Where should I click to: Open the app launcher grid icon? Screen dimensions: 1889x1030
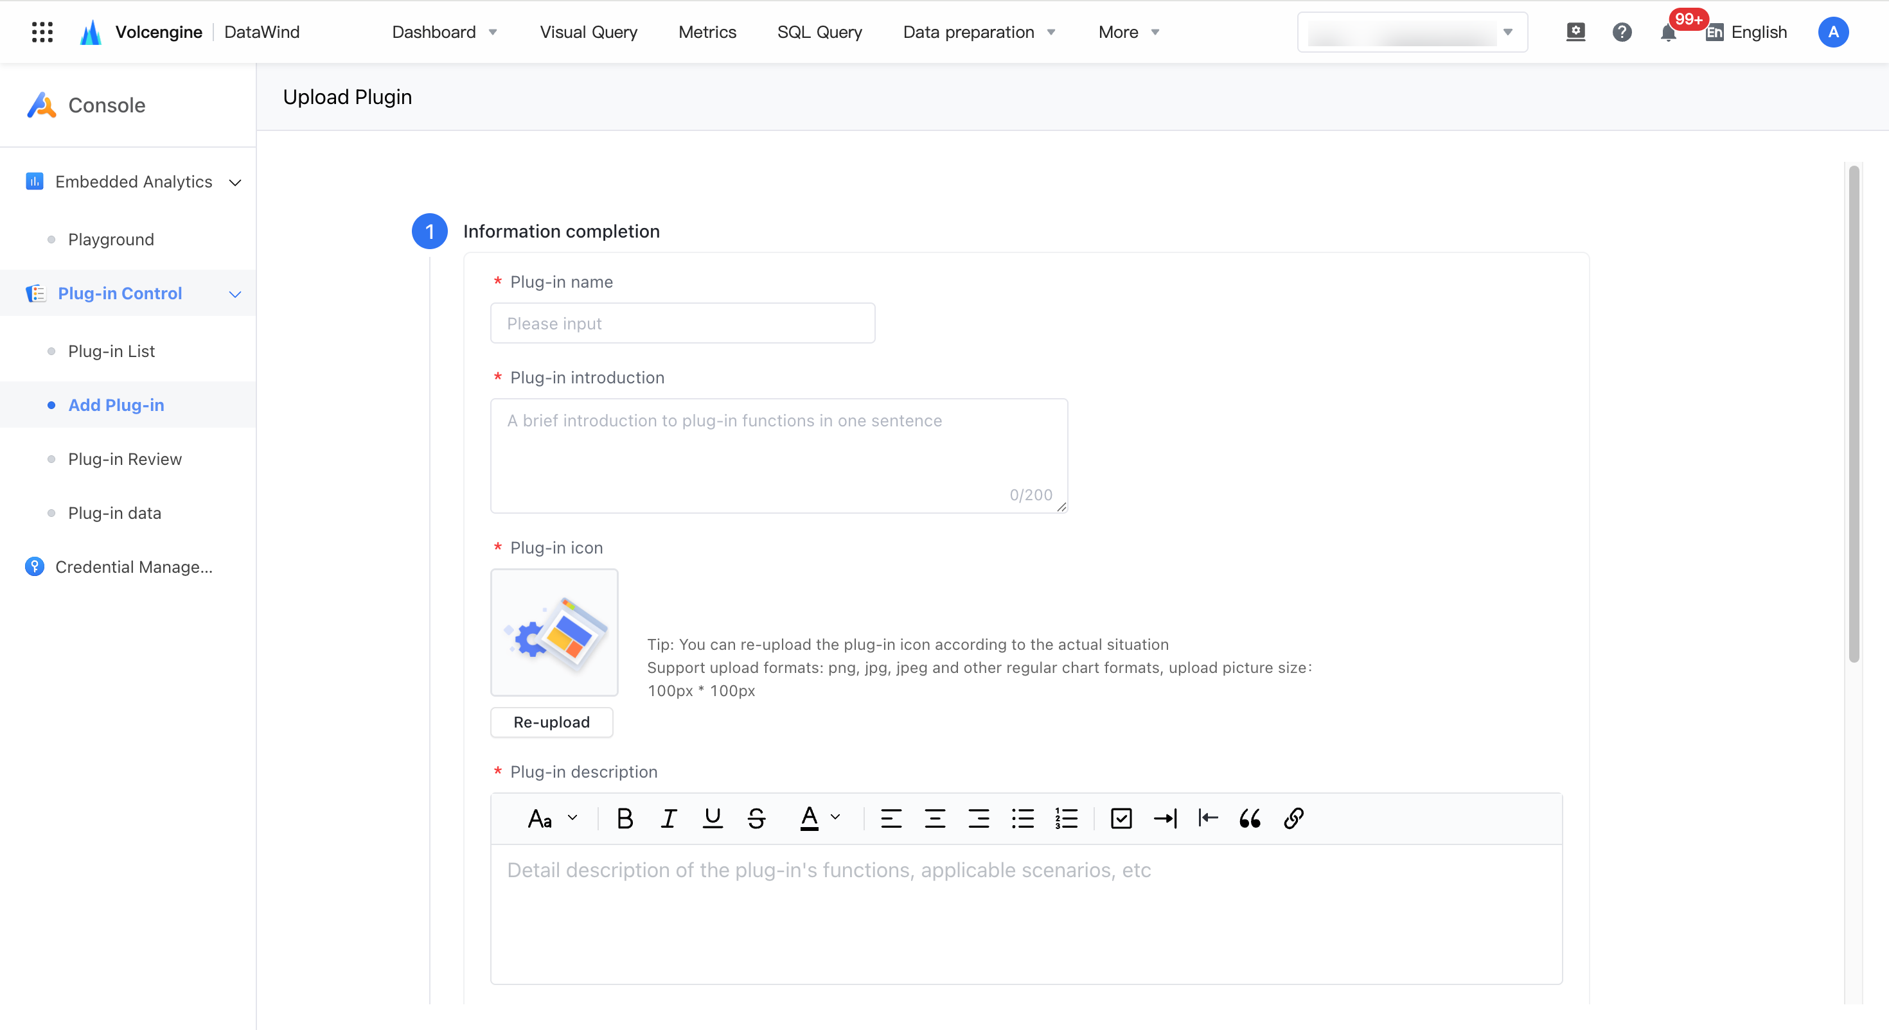[x=42, y=32]
